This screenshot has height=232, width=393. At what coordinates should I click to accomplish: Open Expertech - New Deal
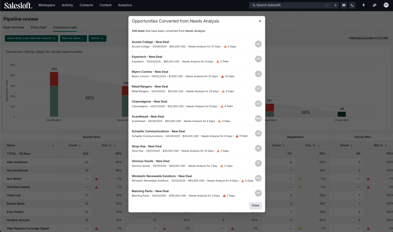[147, 57]
